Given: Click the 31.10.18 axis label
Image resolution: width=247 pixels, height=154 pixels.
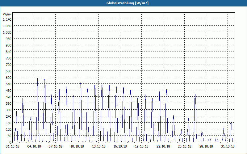Looking at the screenshot, I should coord(228,147).
